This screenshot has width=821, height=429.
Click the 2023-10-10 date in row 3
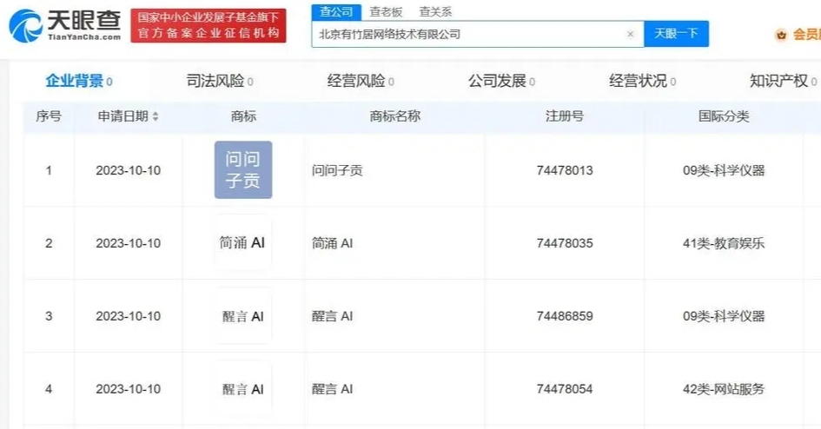click(x=129, y=316)
